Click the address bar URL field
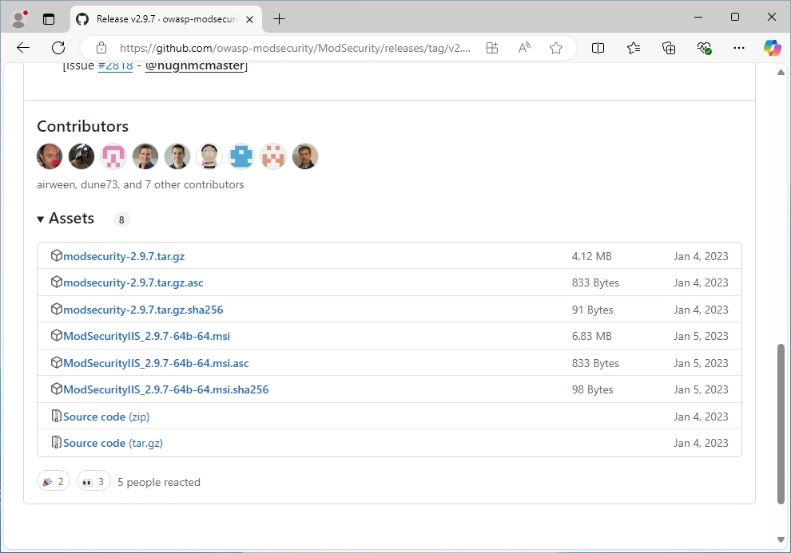This screenshot has height=553, width=791. pos(296,48)
